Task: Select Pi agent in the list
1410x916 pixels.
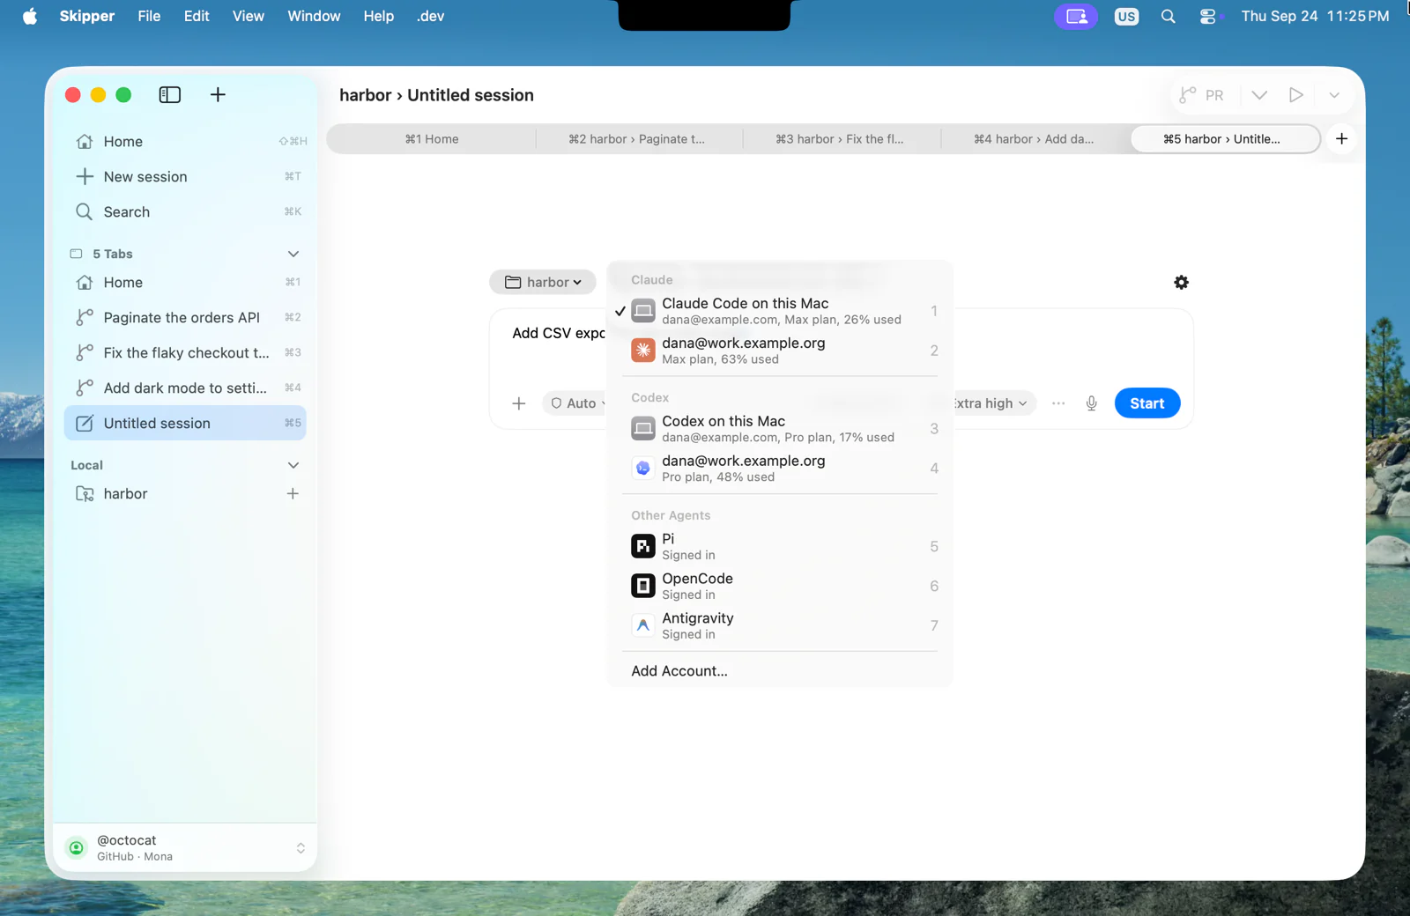Action: click(x=781, y=547)
